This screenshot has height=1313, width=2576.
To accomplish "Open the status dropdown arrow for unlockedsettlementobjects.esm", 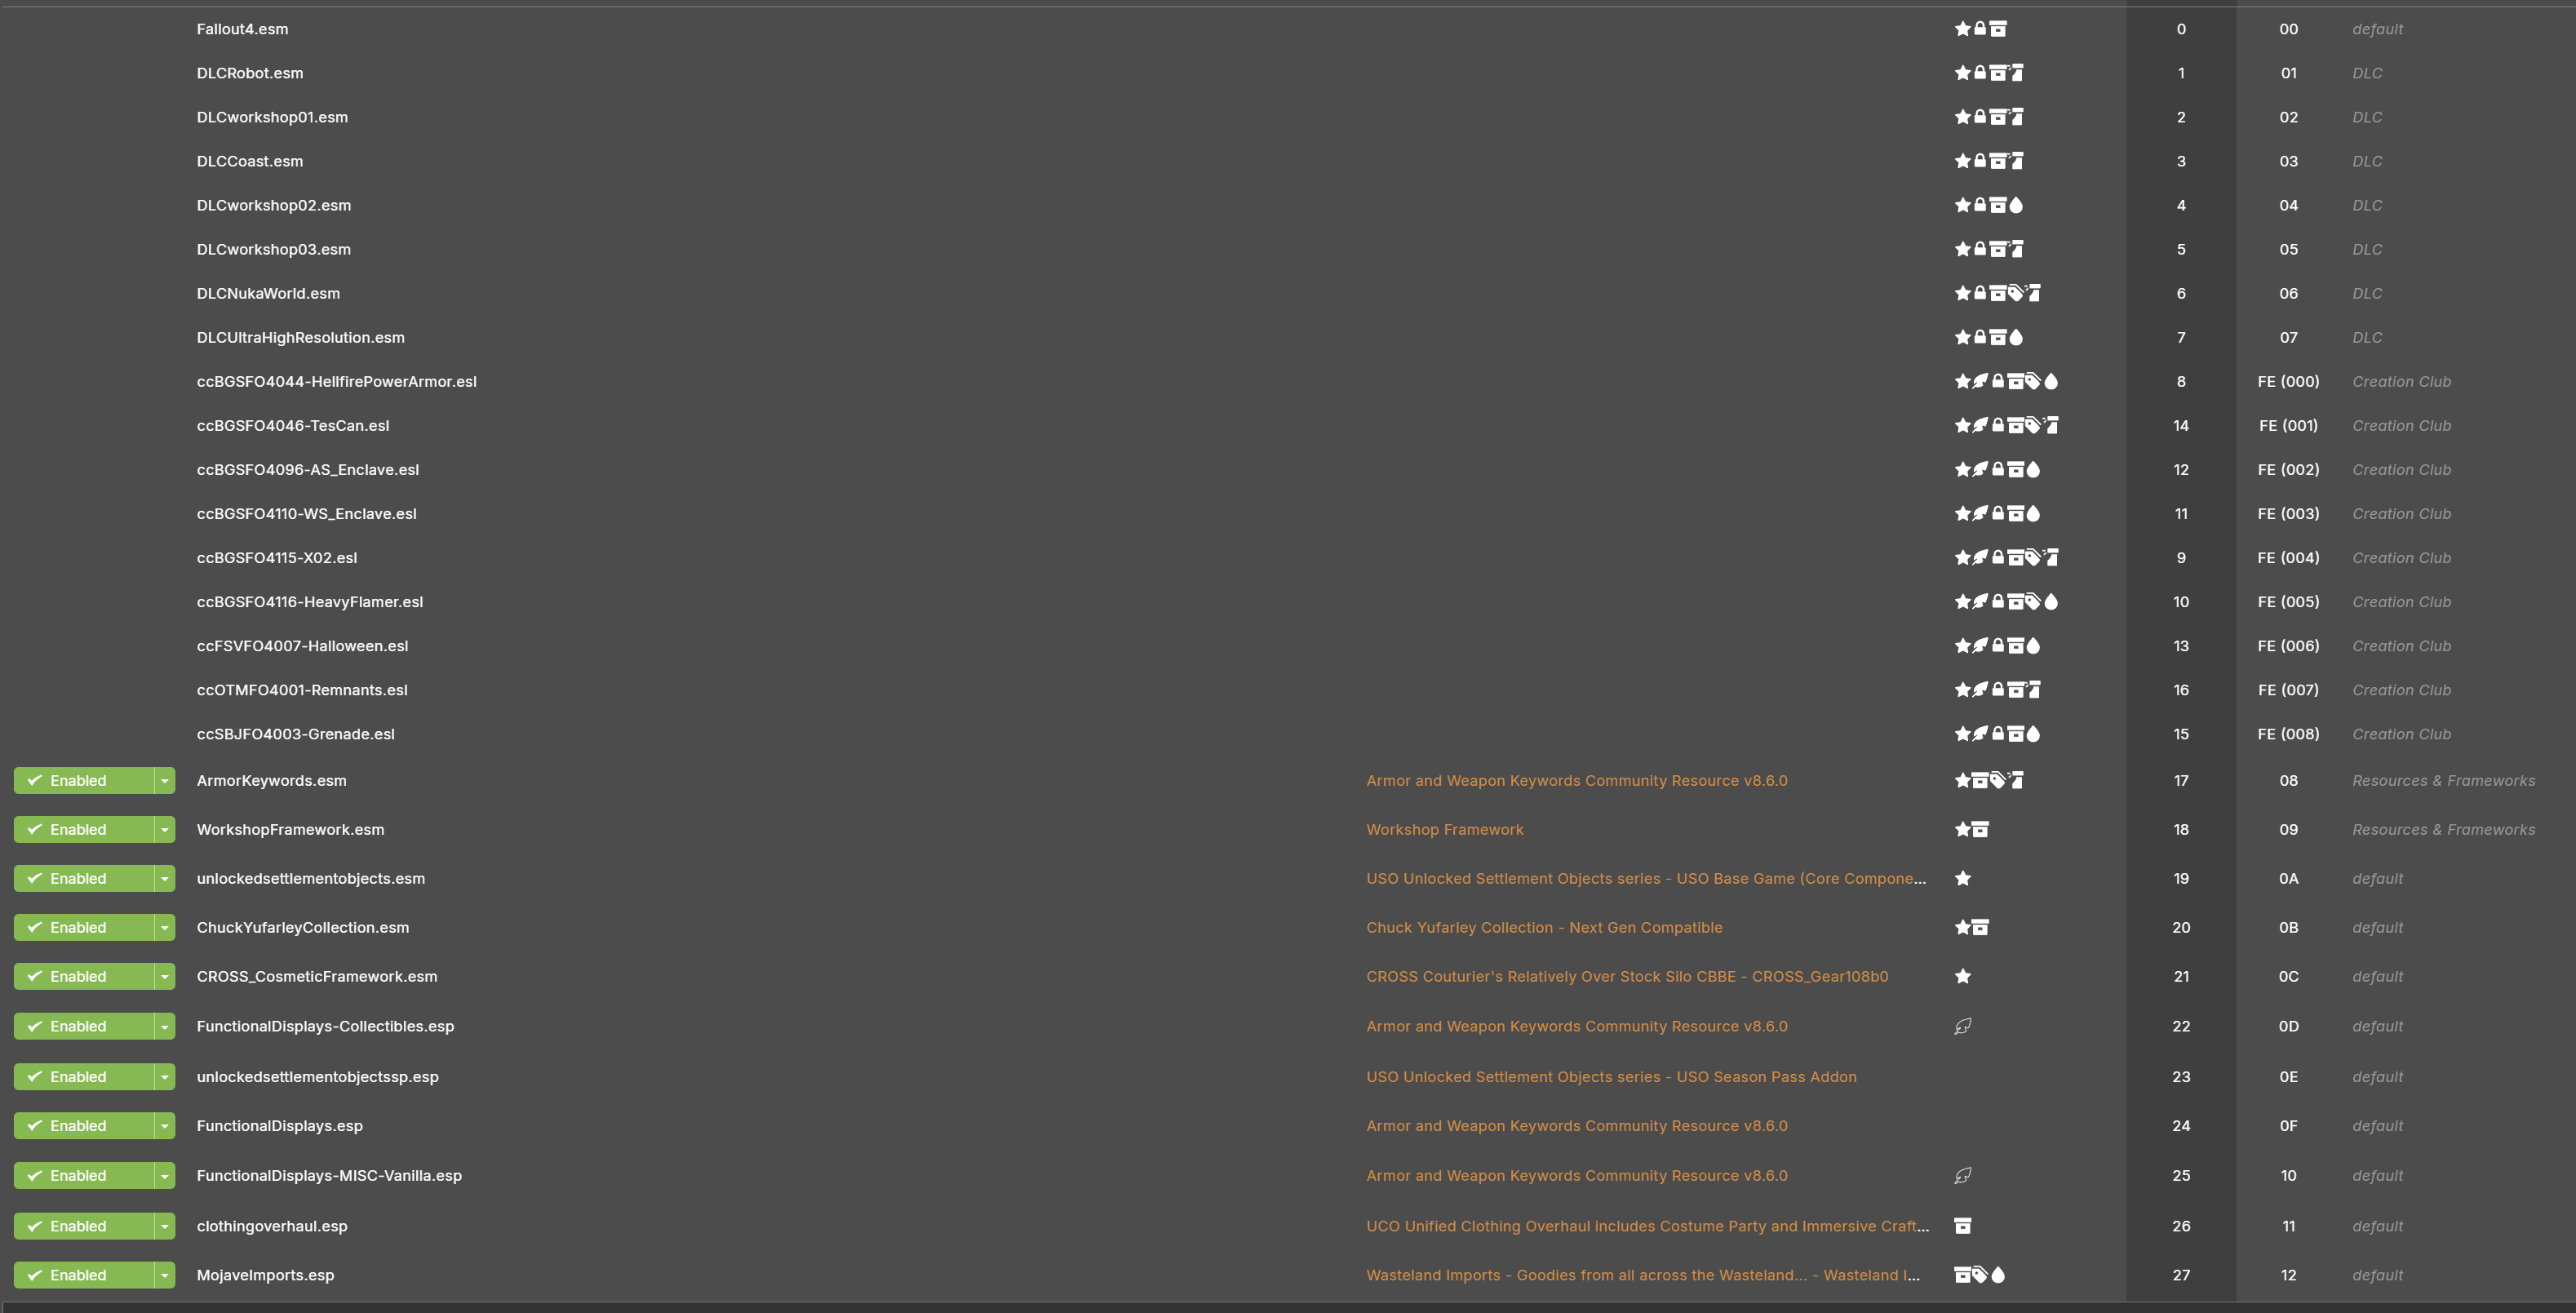I will 165,878.
